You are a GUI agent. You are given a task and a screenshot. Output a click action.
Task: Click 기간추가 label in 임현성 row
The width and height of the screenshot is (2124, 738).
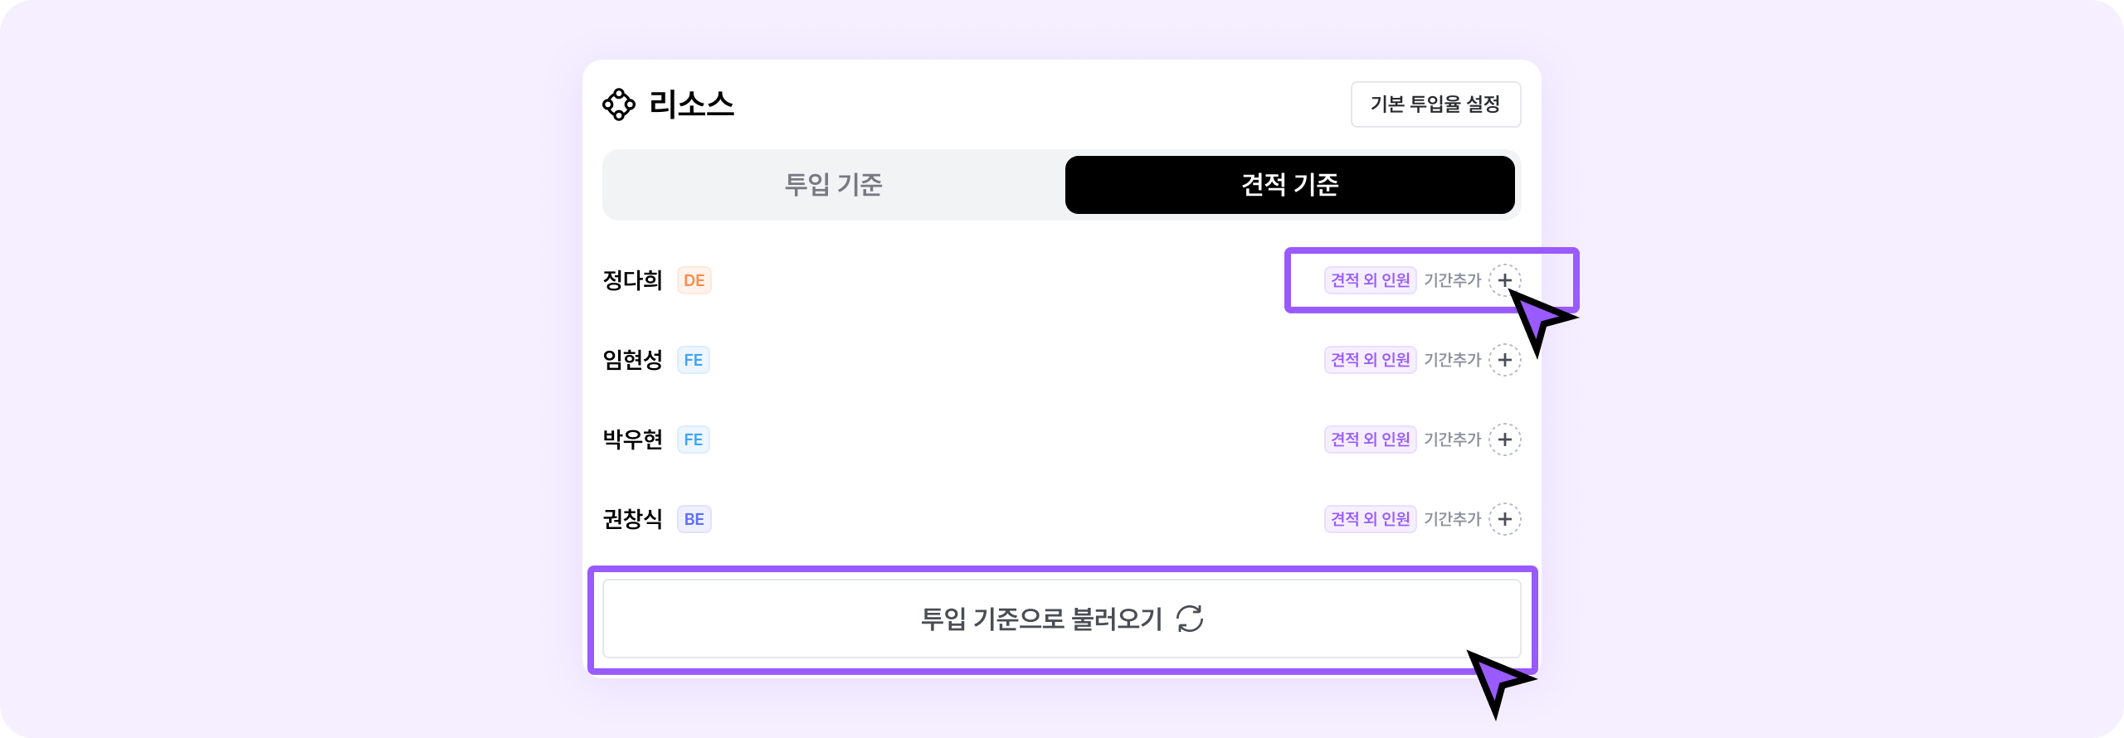[x=1452, y=360]
